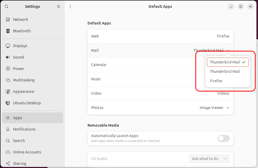Click the Removable Media heading
The width and height of the screenshot is (258, 168).
click(x=103, y=125)
